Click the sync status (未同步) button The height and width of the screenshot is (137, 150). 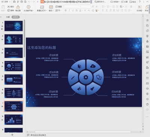tap(115, 2)
